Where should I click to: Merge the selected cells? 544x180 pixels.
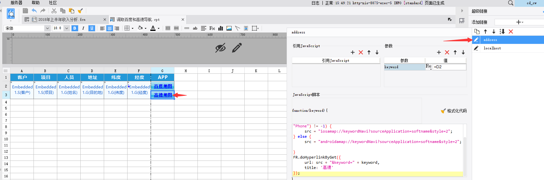168,28
